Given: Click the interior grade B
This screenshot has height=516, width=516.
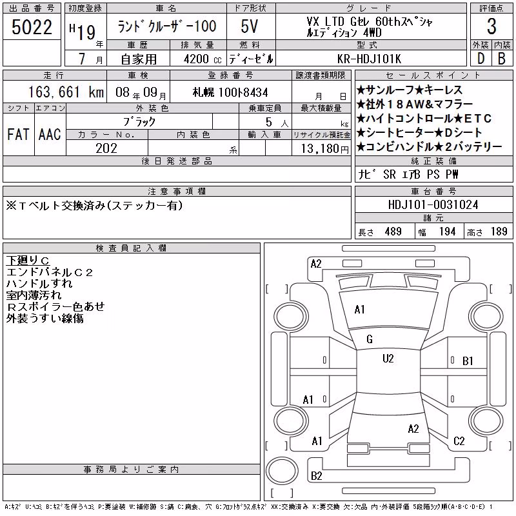Looking at the screenshot, I should (502, 59).
